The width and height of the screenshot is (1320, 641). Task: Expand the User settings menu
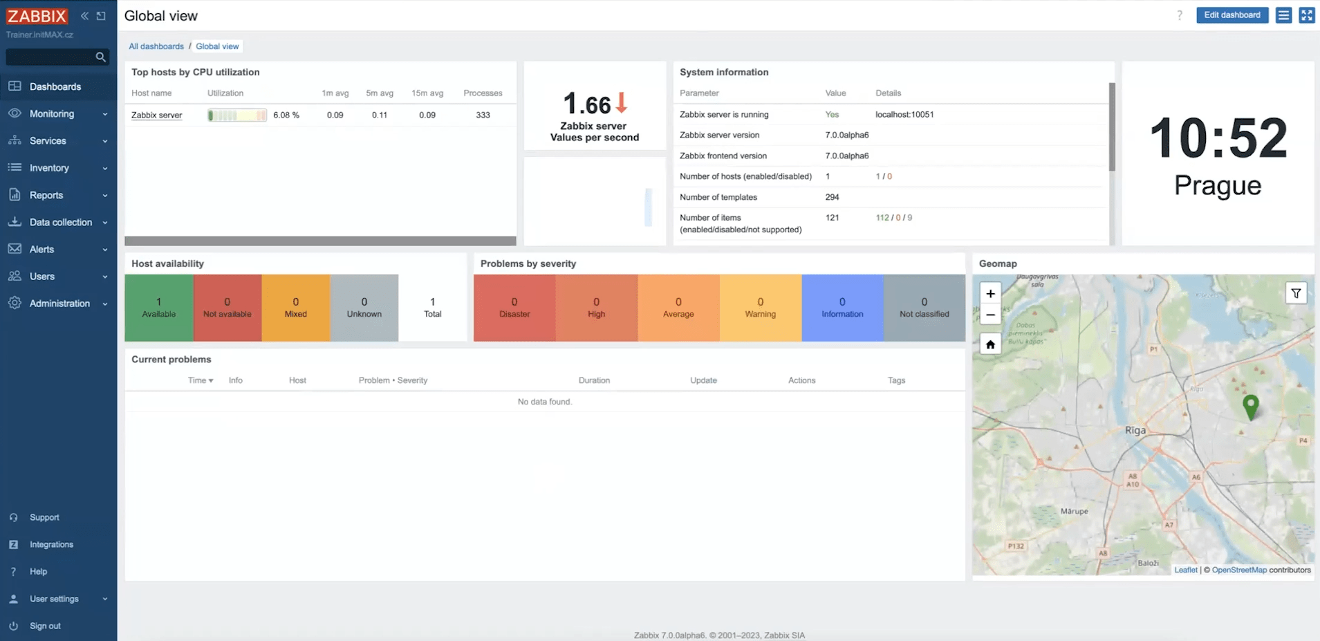(54, 599)
